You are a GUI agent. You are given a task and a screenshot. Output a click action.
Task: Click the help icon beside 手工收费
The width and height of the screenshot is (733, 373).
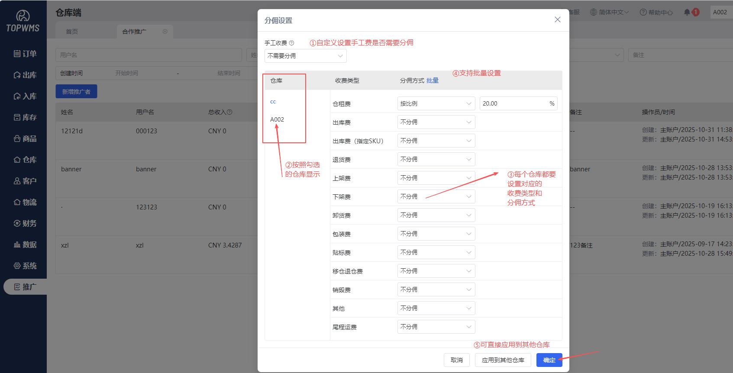tap(291, 43)
